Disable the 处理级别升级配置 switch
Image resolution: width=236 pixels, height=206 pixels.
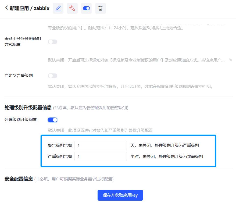pos(52,120)
